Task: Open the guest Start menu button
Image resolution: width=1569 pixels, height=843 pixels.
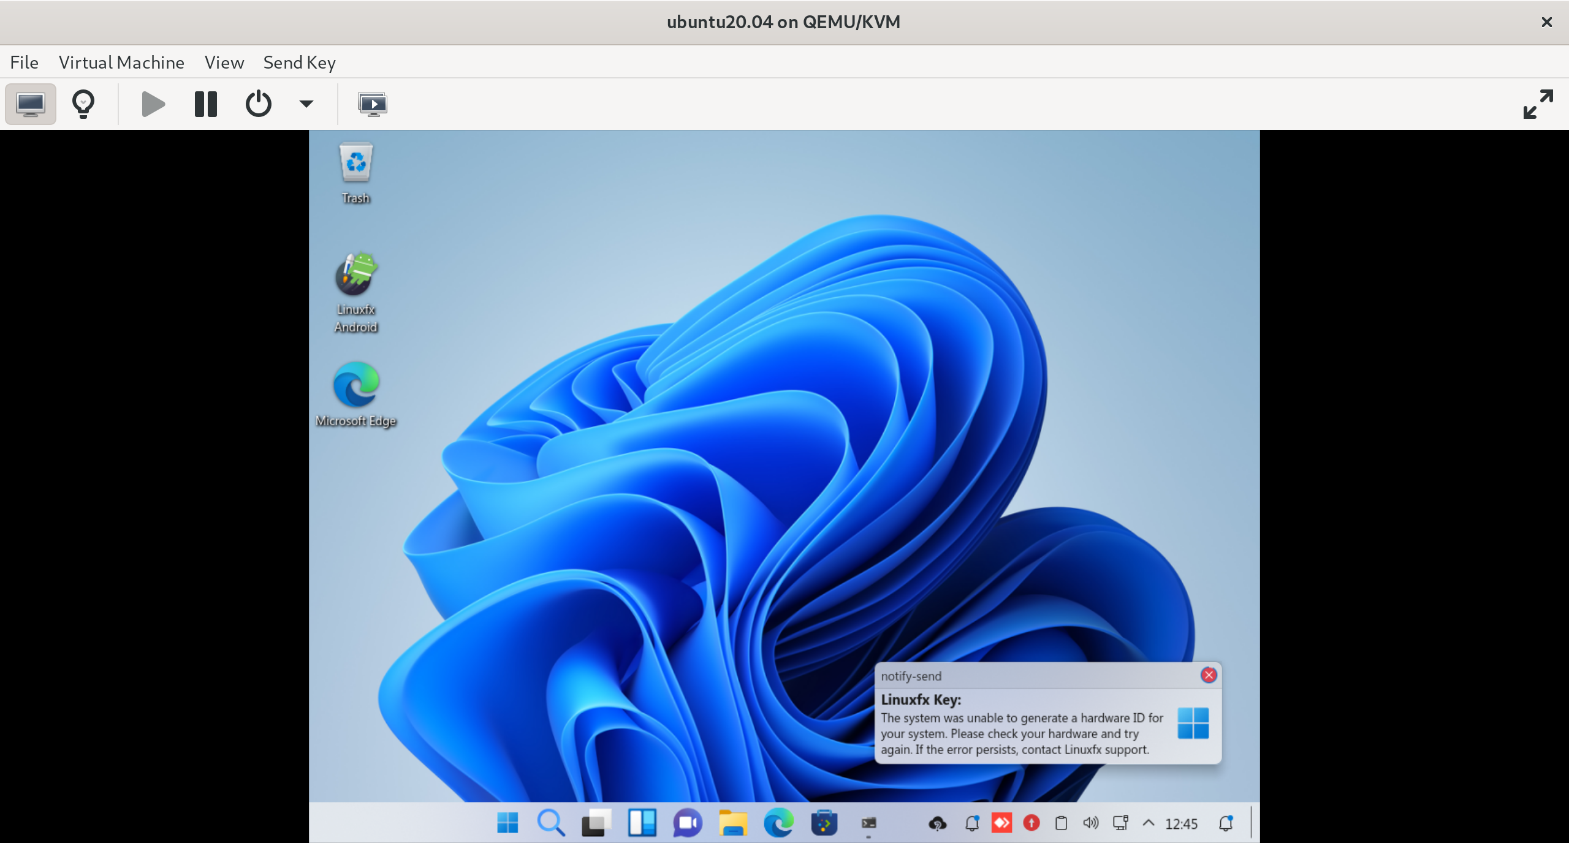Action: 507,823
